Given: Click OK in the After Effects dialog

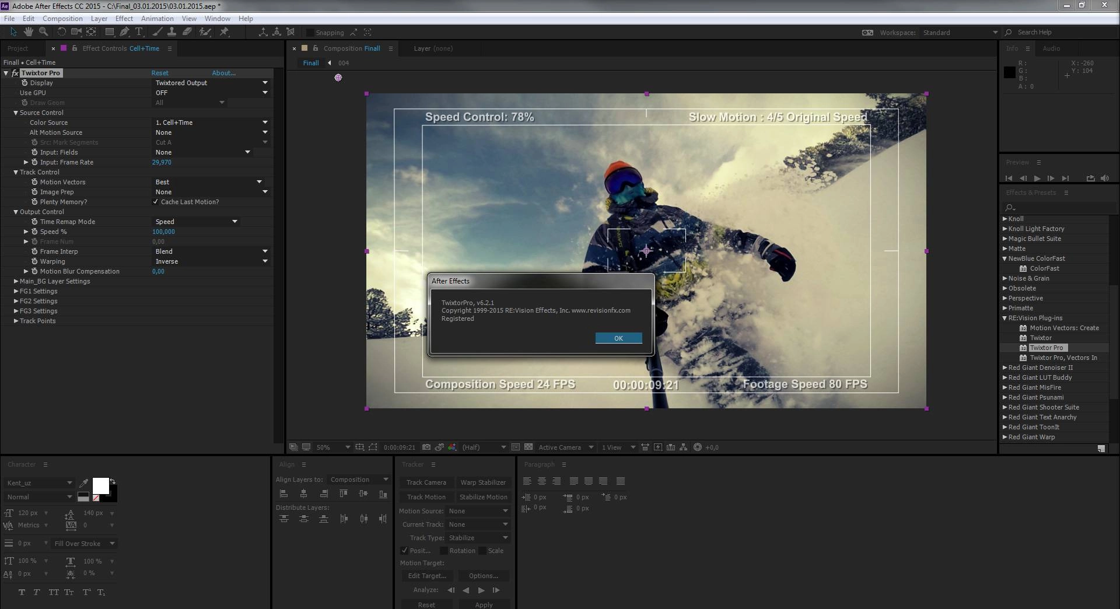Looking at the screenshot, I should click(x=619, y=338).
